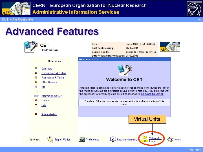This screenshot has width=203, height=152.
Task: Click the Logout link
Action: click(x=45, y=100)
